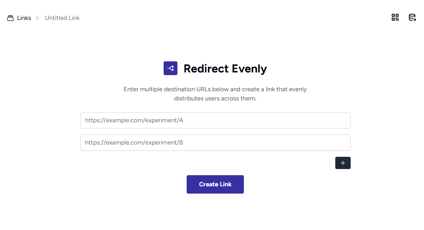Image resolution: width=424 pixels, height=230 pixels.
Task: Add another destination URL row
Action: pos(343,163)
